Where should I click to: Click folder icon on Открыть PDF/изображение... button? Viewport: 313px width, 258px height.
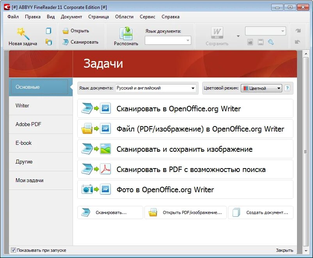[153, 212]
